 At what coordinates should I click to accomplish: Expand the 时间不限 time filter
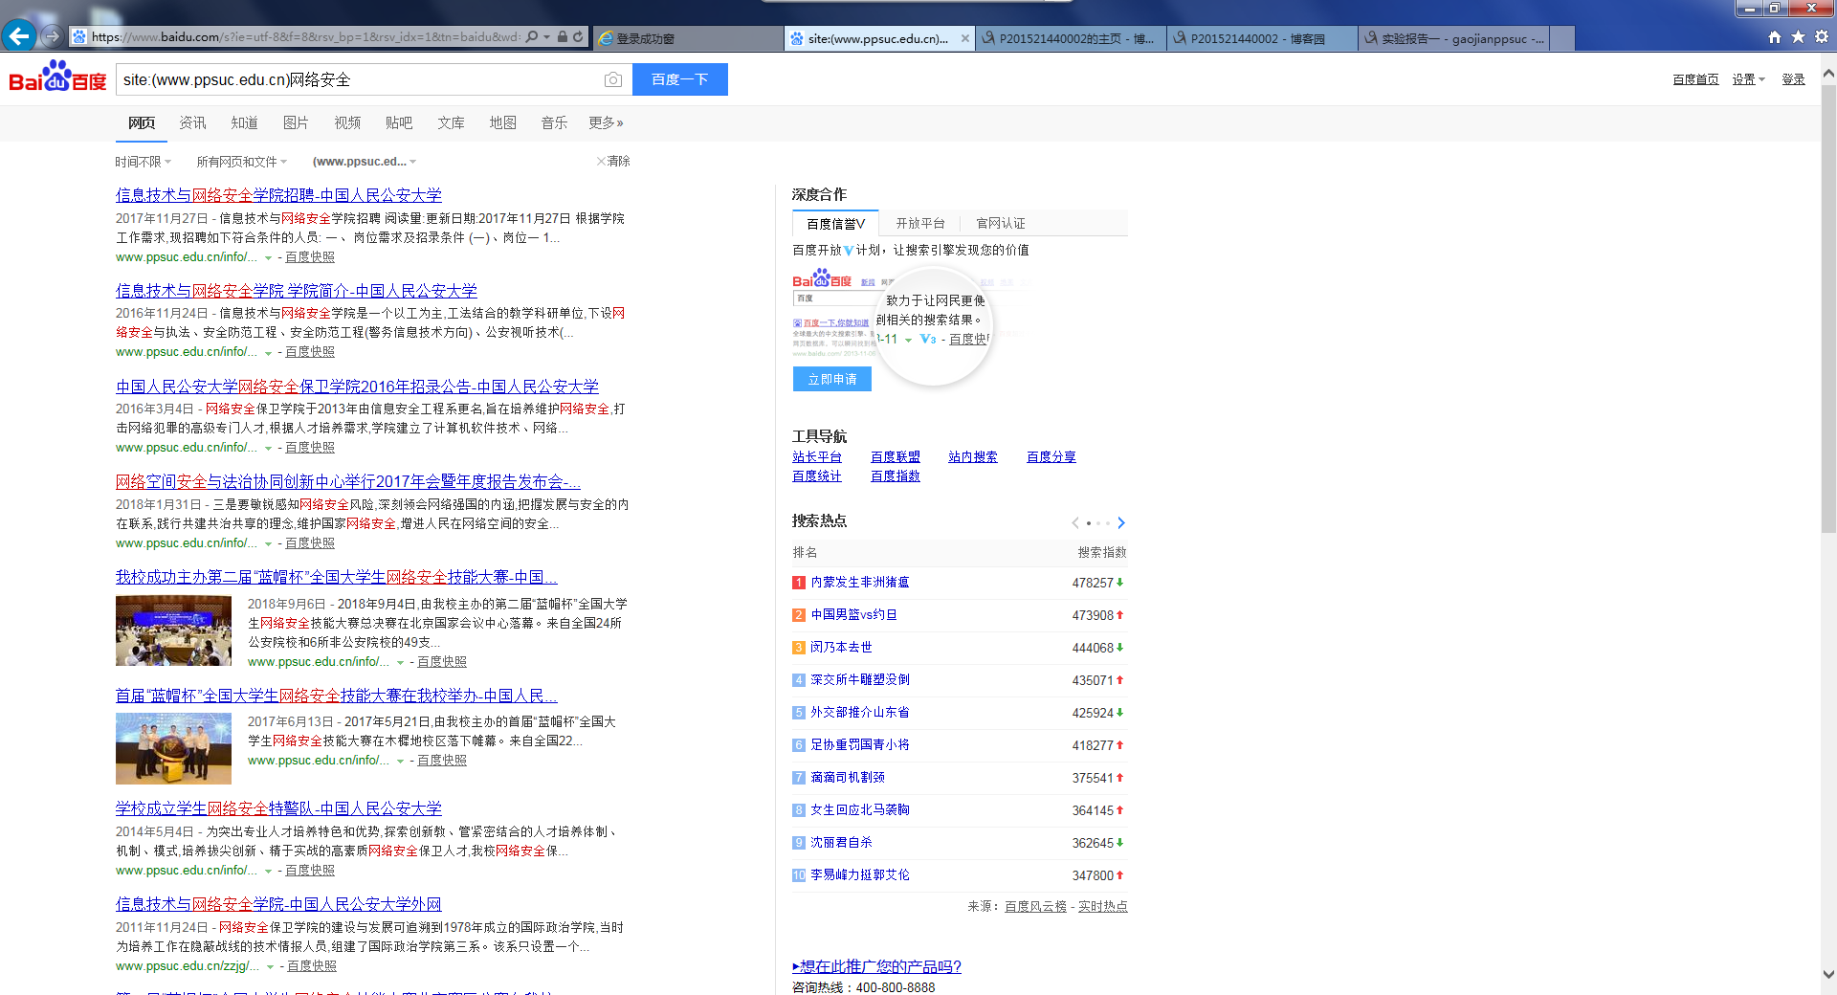tap(144, 162)
